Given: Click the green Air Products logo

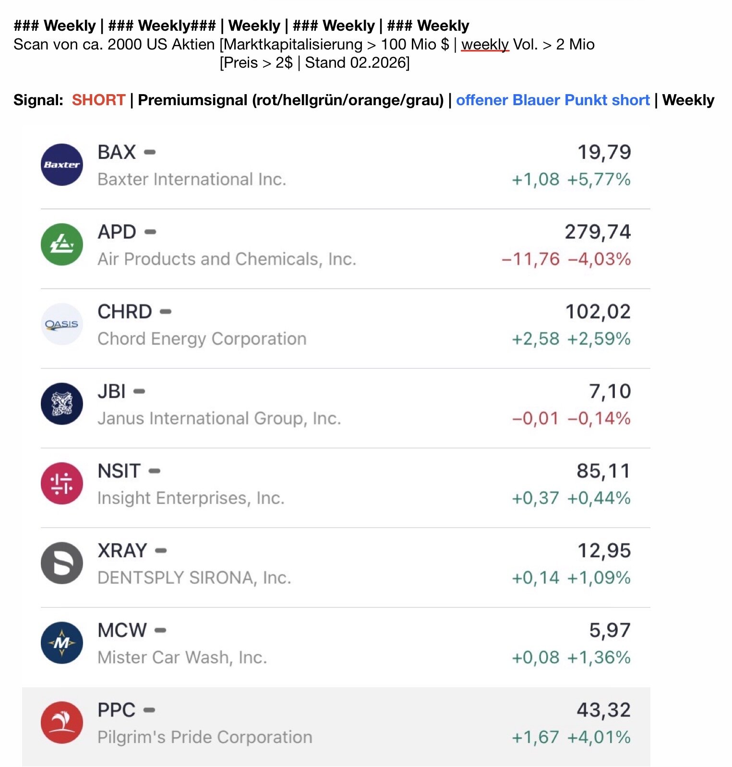Looking at the screenshot, I should point(62,244).
